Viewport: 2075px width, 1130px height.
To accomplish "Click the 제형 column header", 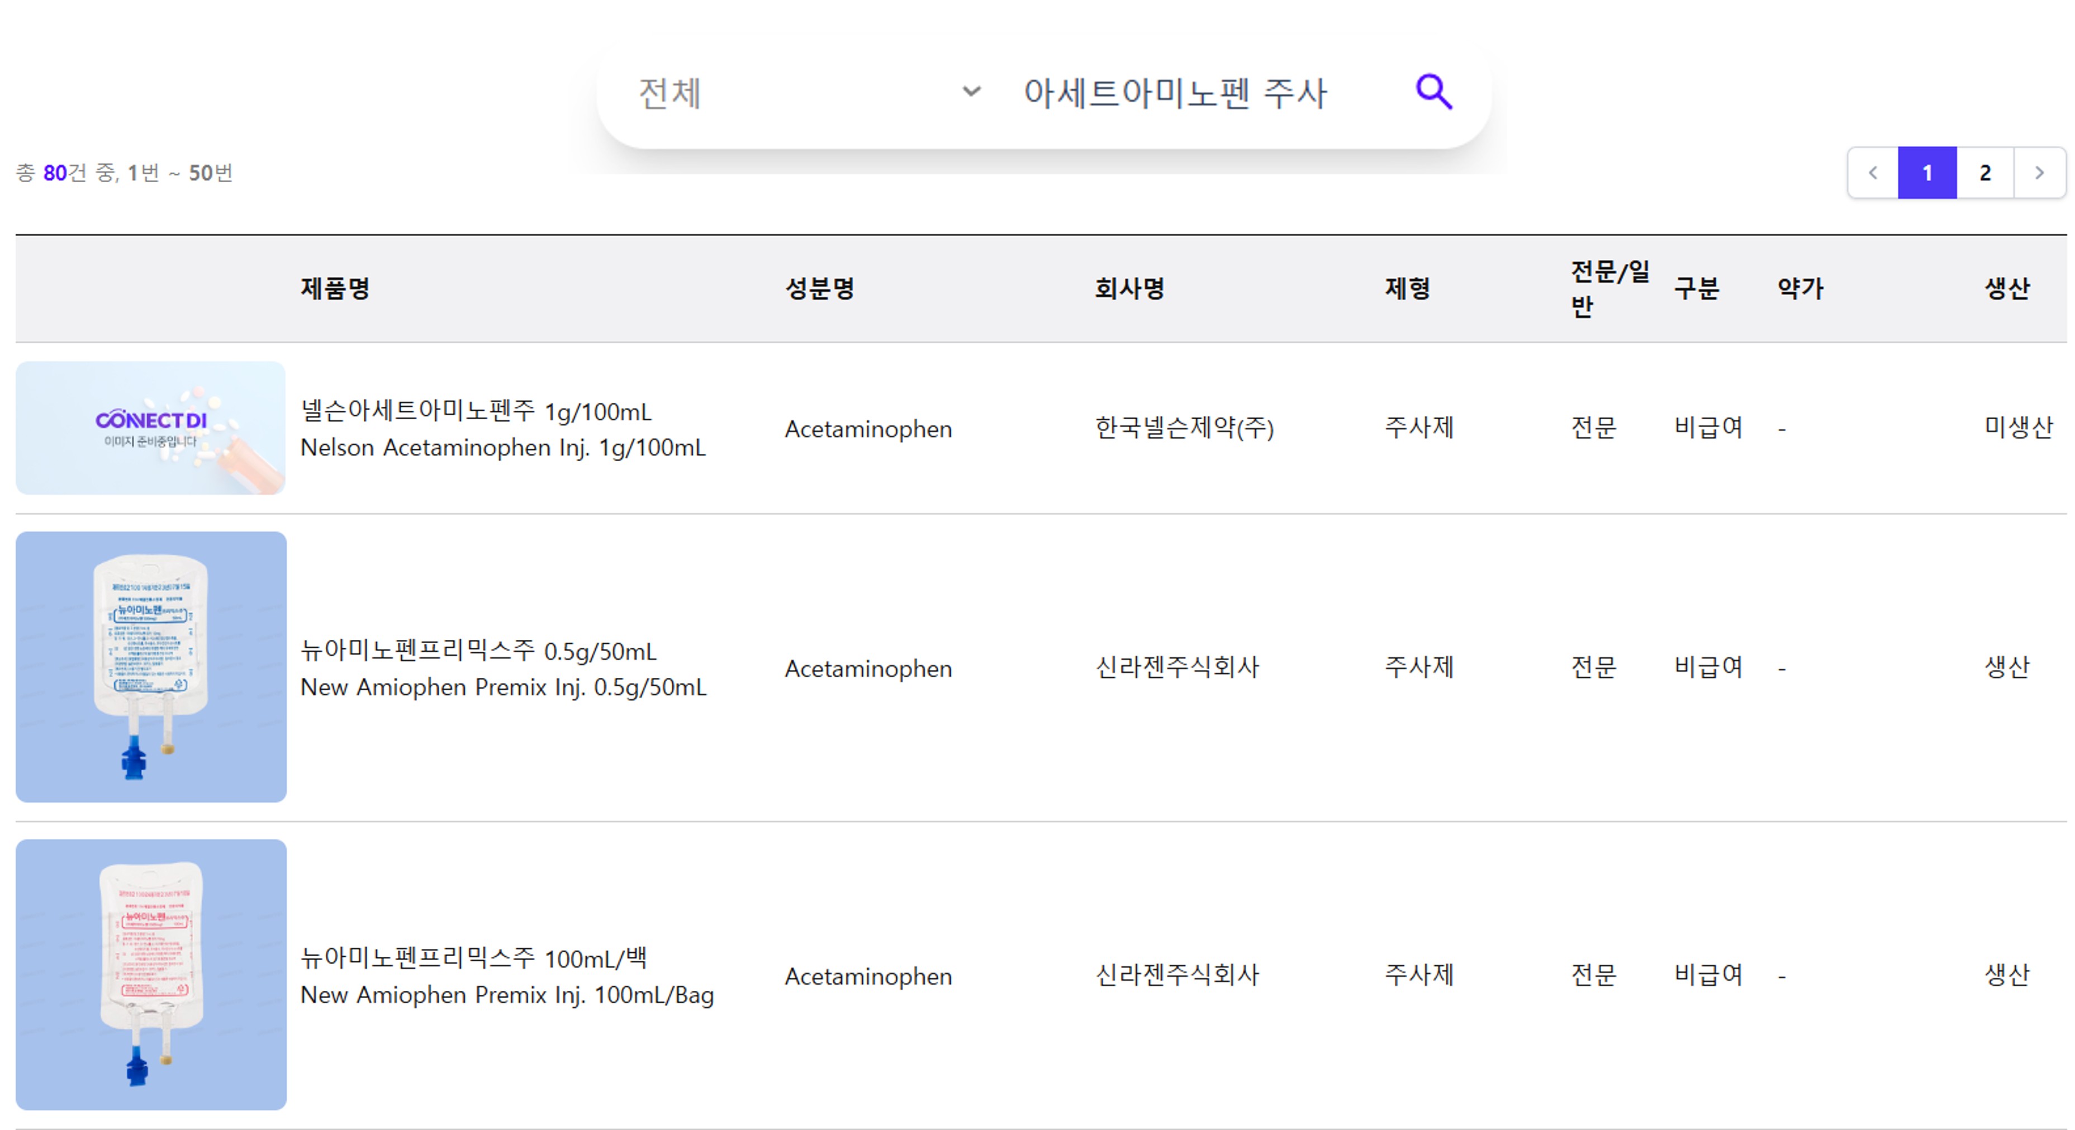I will point(1407,288).
